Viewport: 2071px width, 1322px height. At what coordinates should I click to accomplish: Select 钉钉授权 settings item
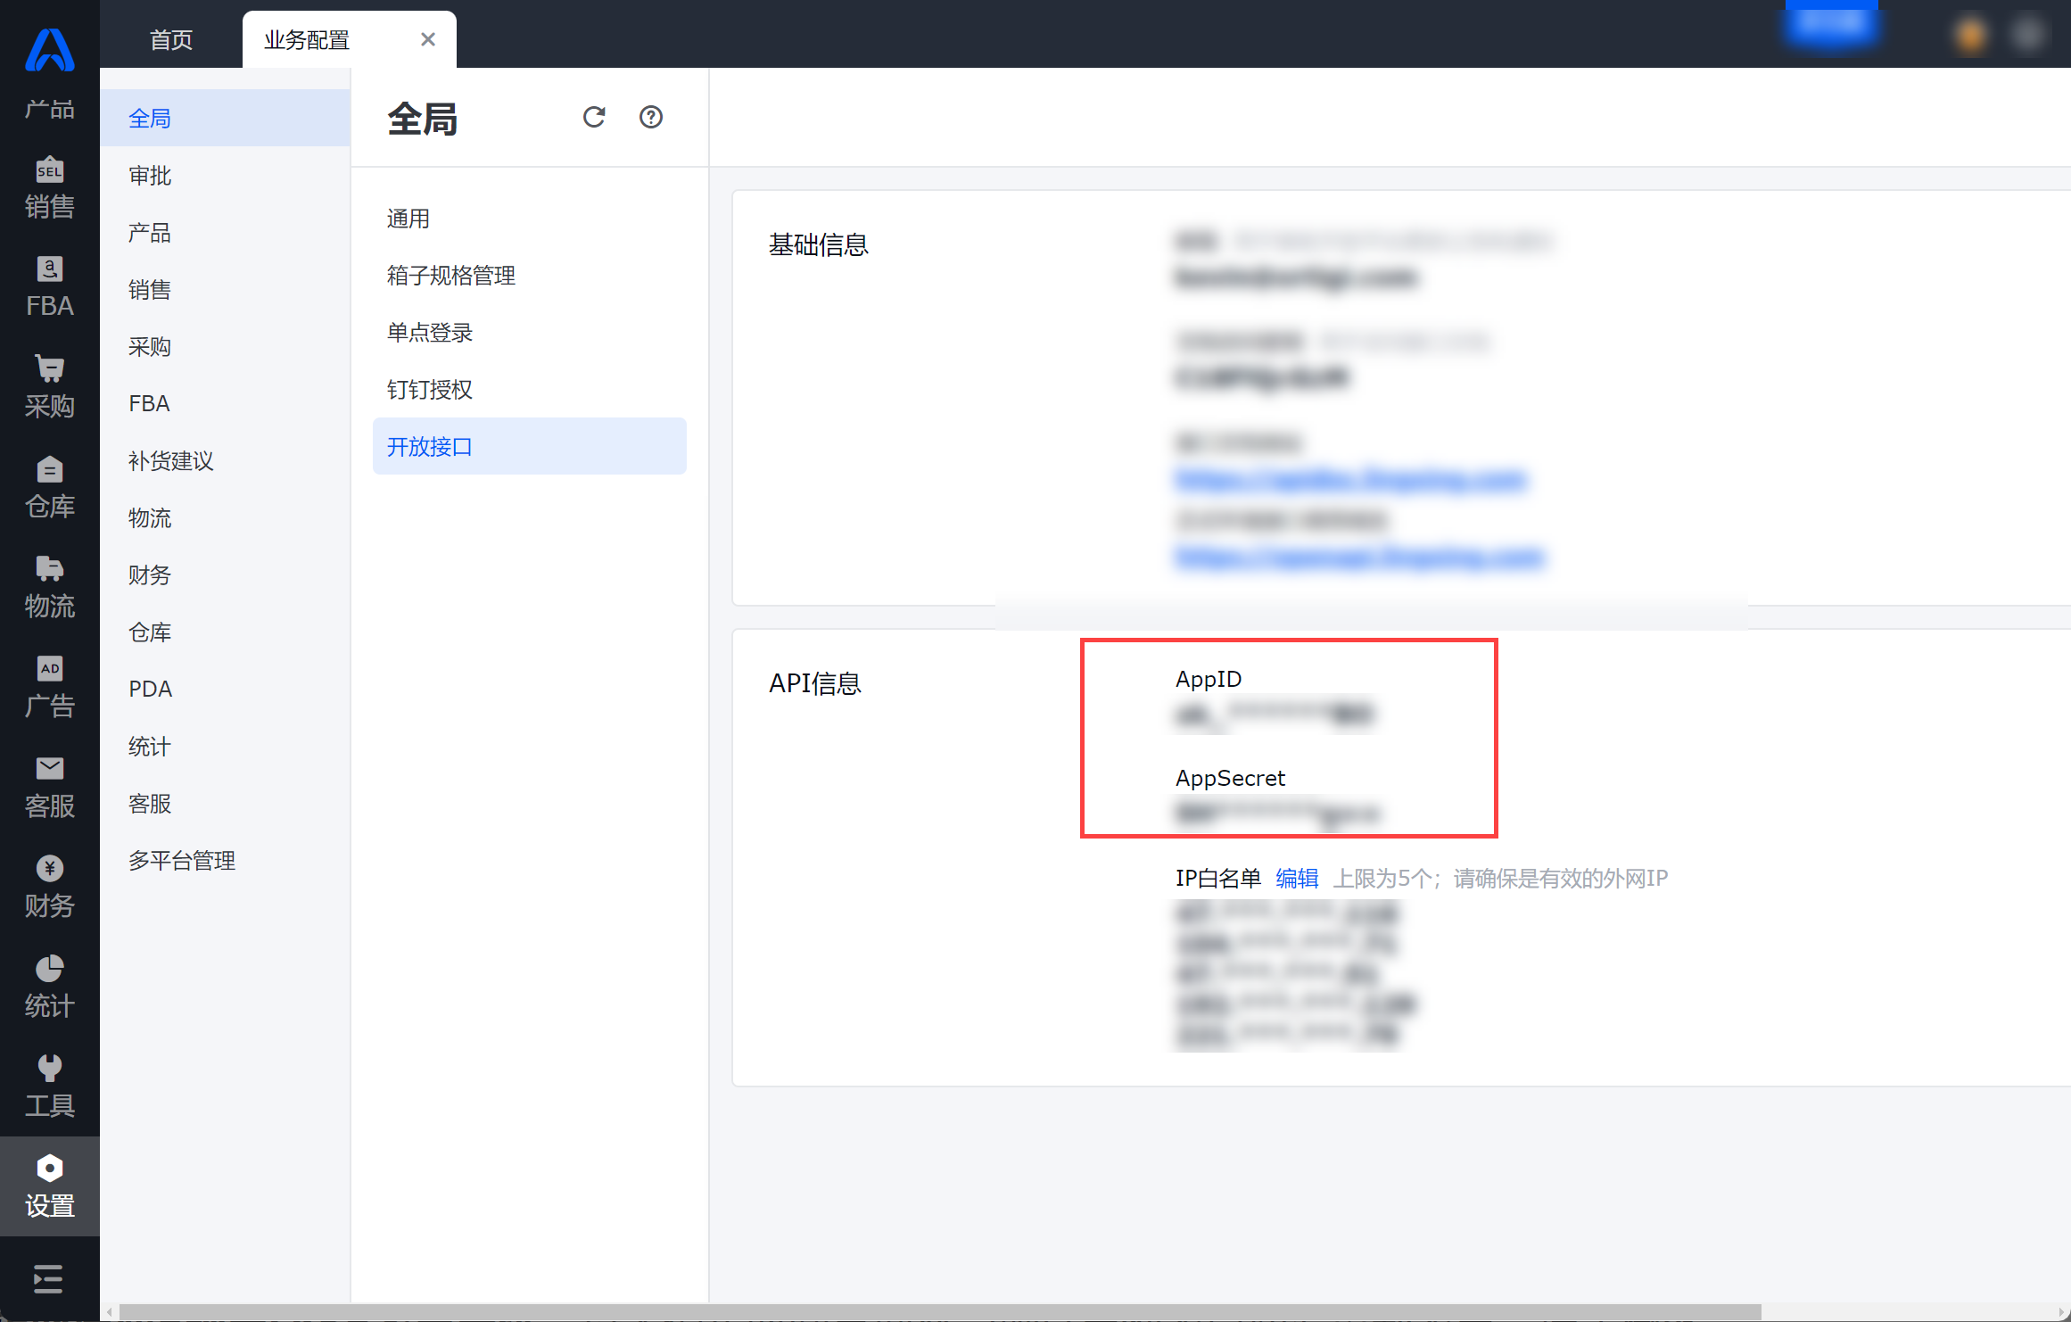coord(430,390)
